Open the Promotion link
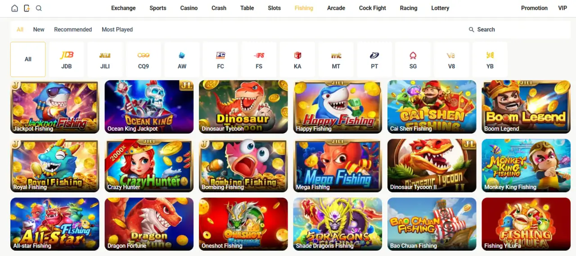Image resolution: width=576 pixels, height=256 pixels. 534,8
